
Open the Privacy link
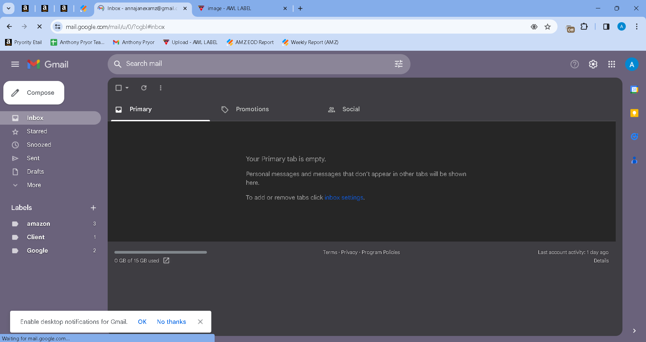(349, 252)
